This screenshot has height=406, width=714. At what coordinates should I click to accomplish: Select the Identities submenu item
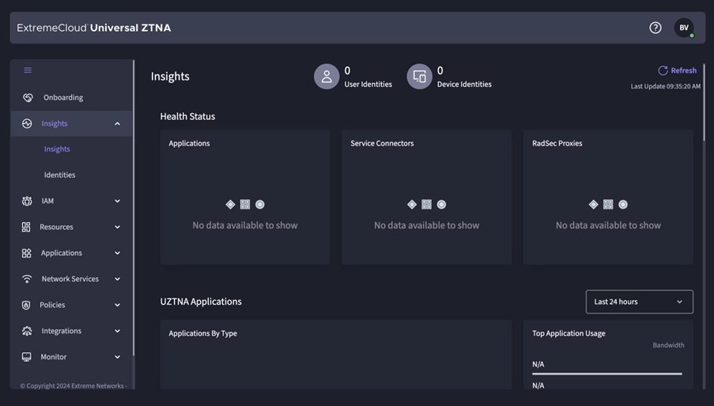click(x=59, y=175)
